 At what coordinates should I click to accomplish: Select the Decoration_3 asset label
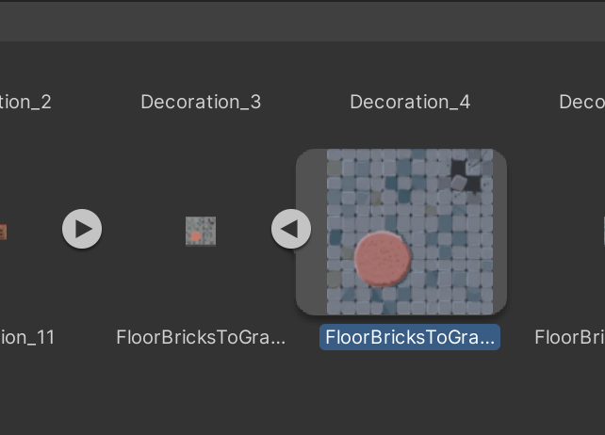pos(201,102)
